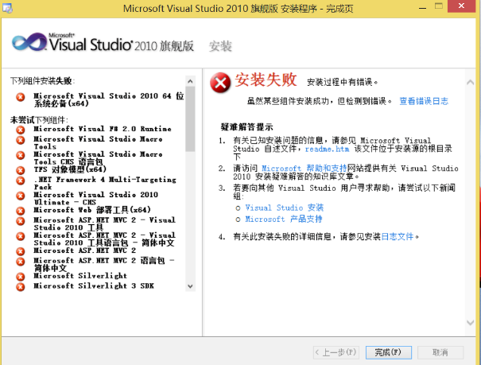Click right pane scroll up arrow
This screenshot has width=481, height=365.
pyautogui.click(x=470, y=82)
